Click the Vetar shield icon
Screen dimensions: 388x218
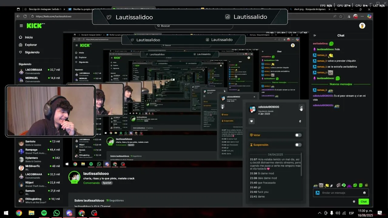pos(251,135)
